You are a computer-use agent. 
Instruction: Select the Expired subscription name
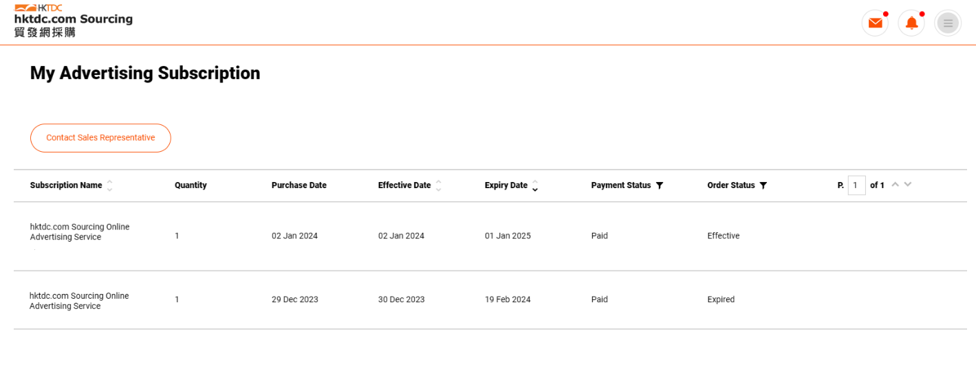coord(79,301)
